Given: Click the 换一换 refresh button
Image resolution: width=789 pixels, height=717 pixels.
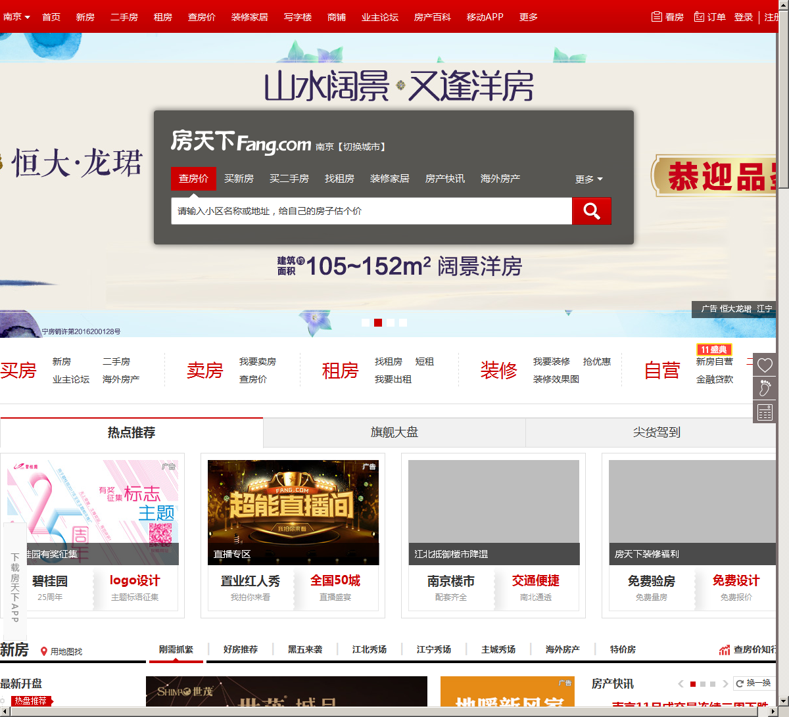Looking at the screenshot, I should tap(753, 683).
